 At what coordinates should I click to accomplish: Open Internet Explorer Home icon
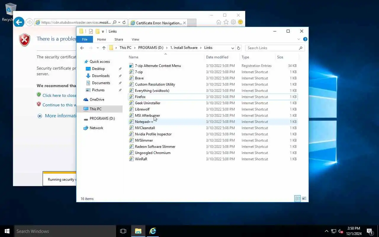(x=219, y=22)
